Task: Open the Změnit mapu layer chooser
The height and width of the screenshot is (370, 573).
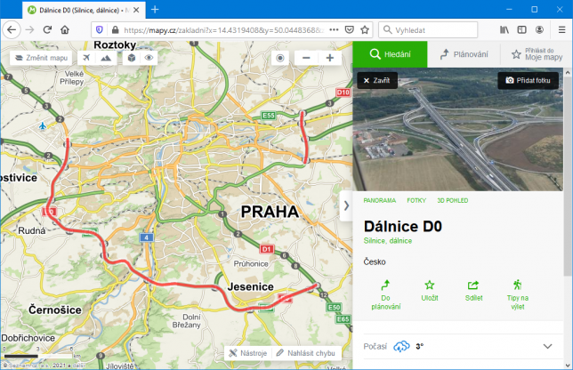Action: [x=41, y=58]
